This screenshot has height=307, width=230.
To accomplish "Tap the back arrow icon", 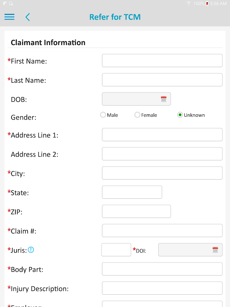I will 28,17.
